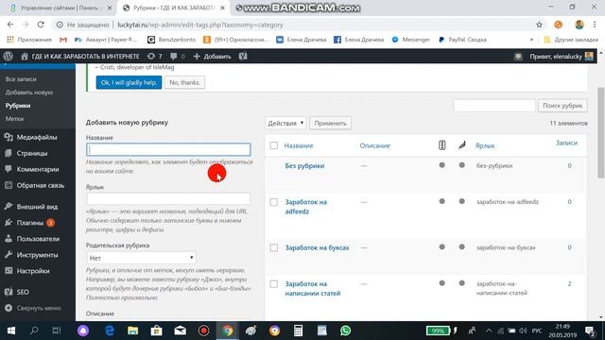Show hidden system tray icons
This screenshot has width=605, height=340.
pyautogui.click(x=489, y=331)
